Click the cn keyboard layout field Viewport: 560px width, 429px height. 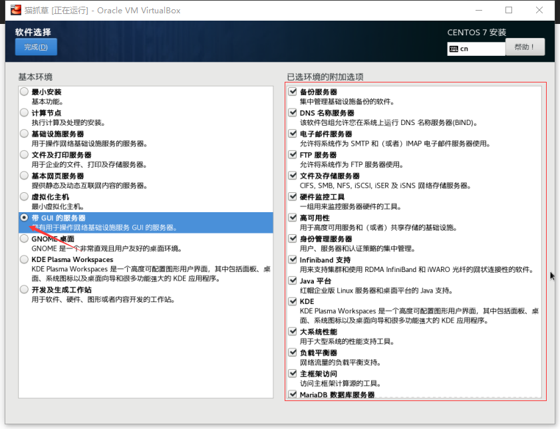click(476, 49)
